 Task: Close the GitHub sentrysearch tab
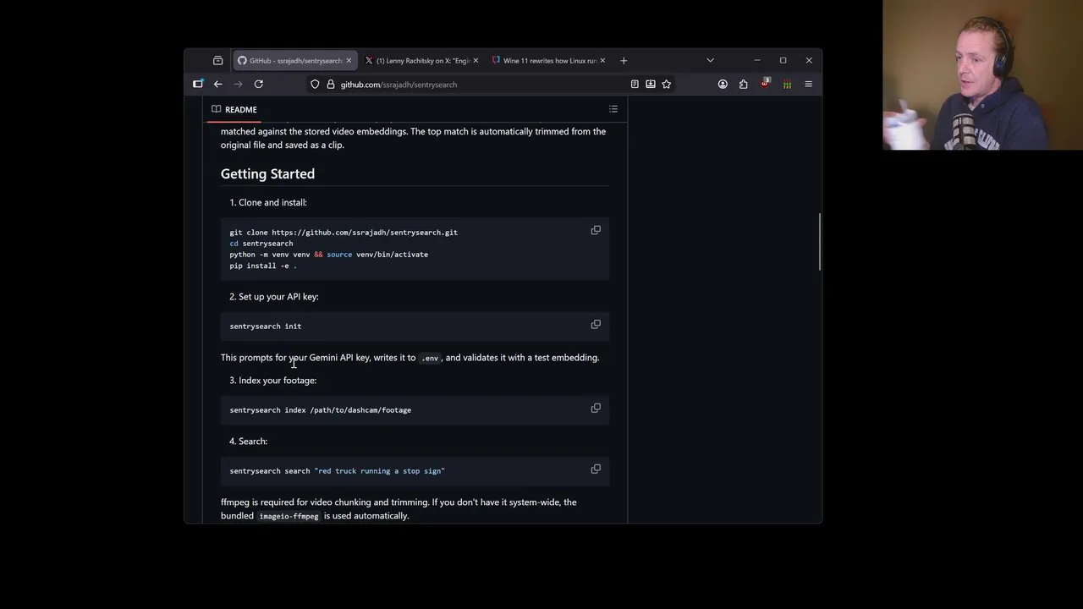coord(349,61)
